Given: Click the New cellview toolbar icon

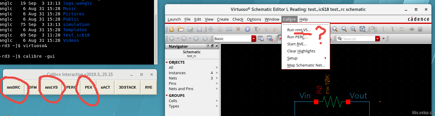Looking at the screenshot, I should tap(171, 29).
